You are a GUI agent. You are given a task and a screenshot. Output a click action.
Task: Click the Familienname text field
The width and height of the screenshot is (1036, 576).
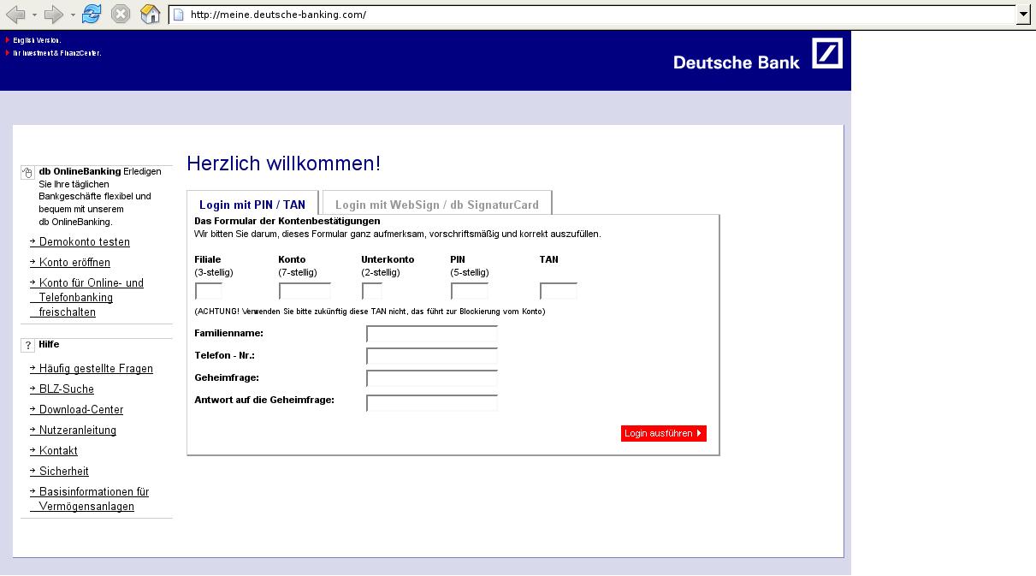[432, 334]
